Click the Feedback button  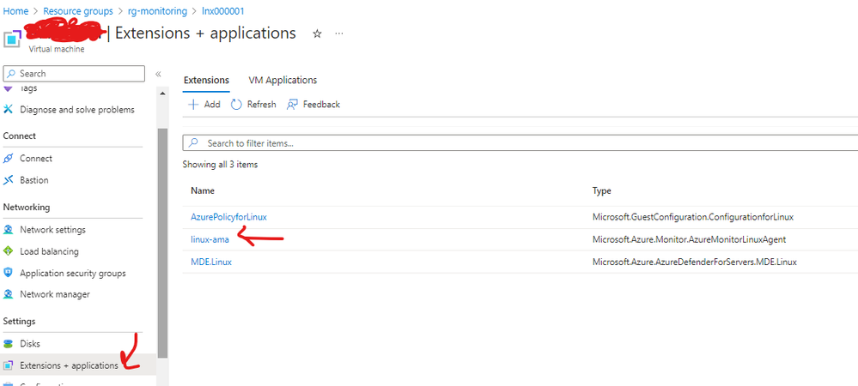[313, 105]
